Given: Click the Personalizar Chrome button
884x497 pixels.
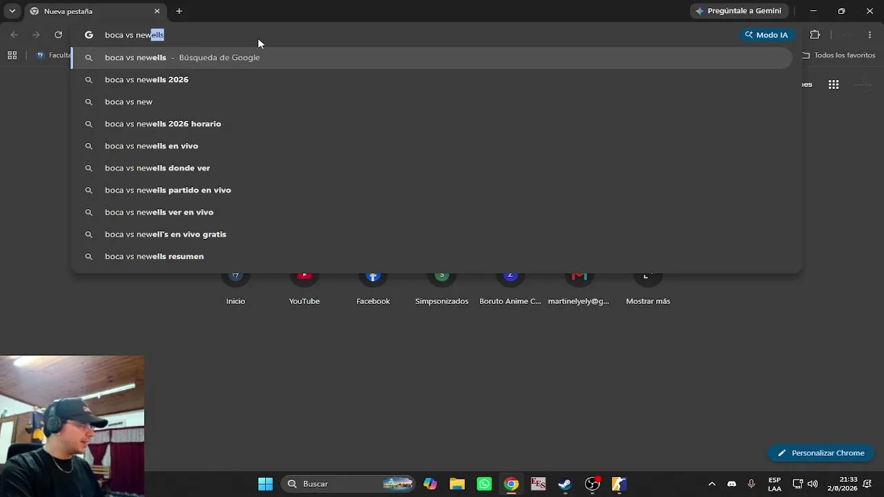Looking at the screenshot, I should pos(821,453).
